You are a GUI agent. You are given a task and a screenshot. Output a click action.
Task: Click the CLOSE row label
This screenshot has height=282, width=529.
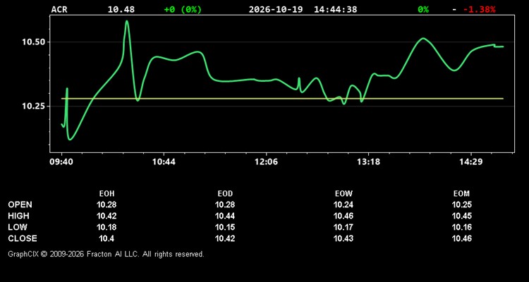tap(23, 238)
